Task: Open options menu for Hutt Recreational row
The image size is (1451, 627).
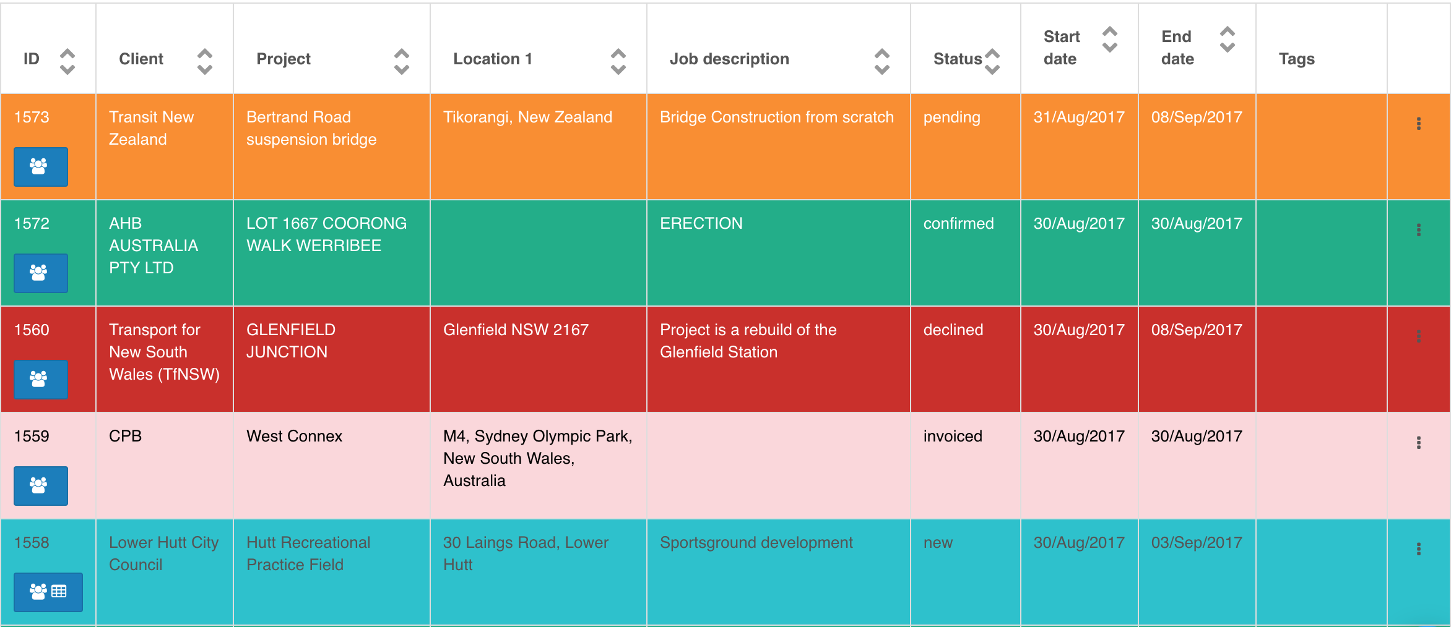Action: pos(1418,549)
